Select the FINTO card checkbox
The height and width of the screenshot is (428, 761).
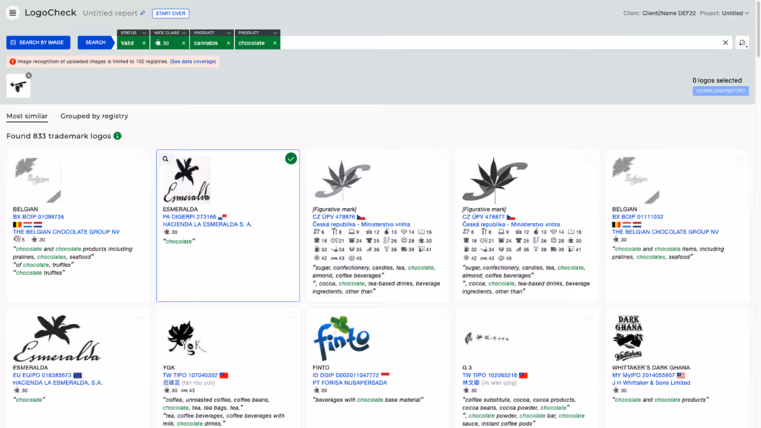(x=441, y=318)
